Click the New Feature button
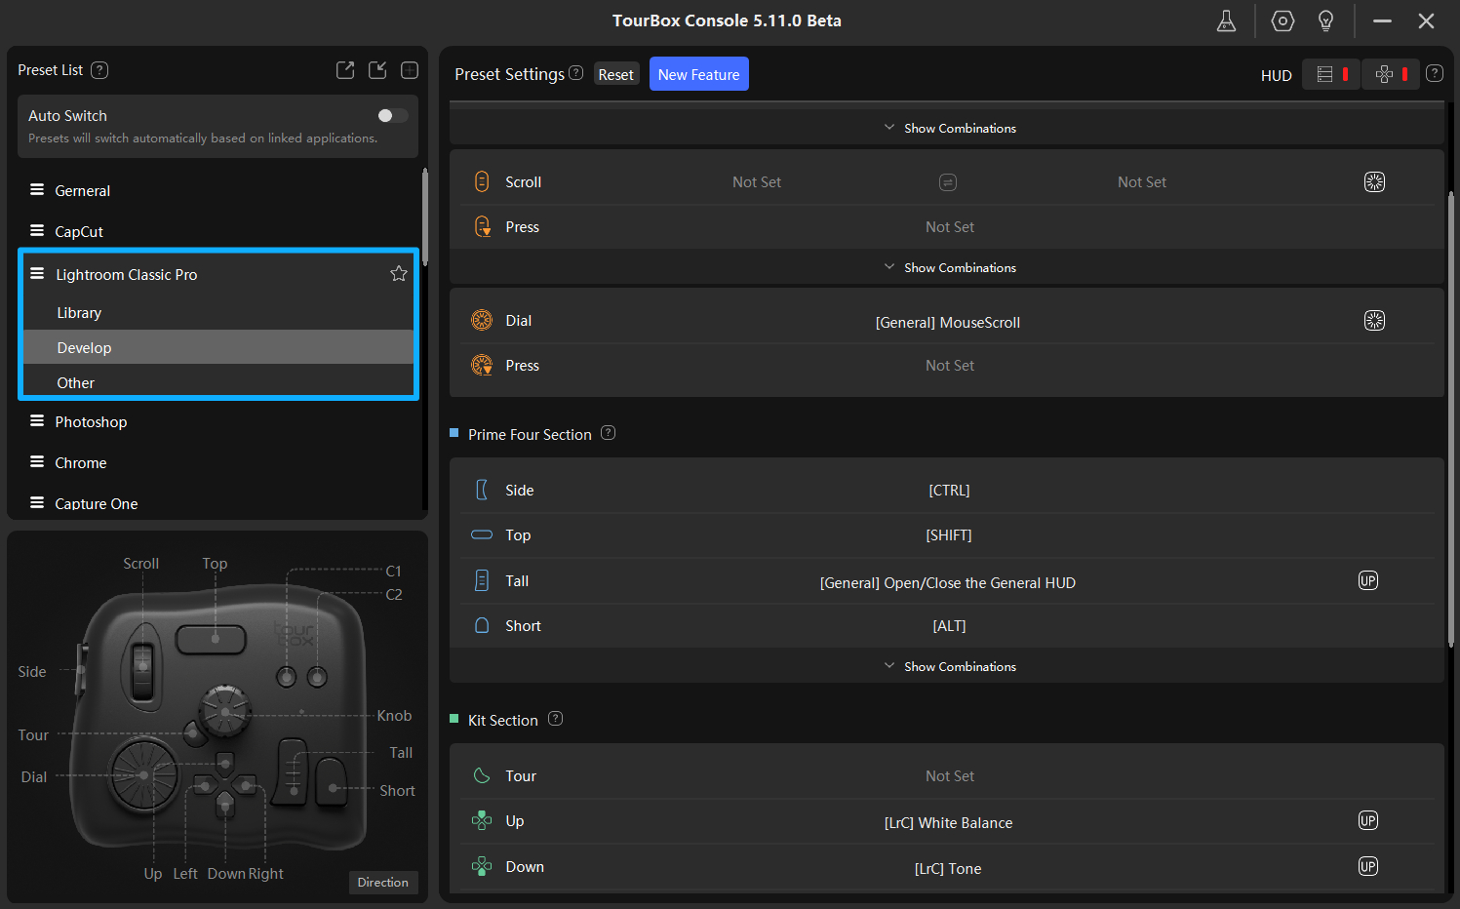1460x909 pixels. click(698, 75)
